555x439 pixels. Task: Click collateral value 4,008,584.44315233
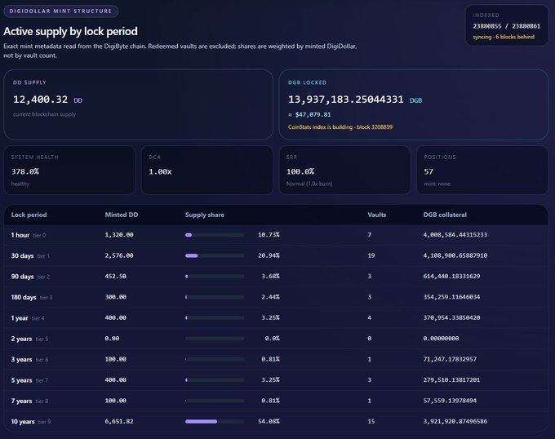(x=455, y=234)
